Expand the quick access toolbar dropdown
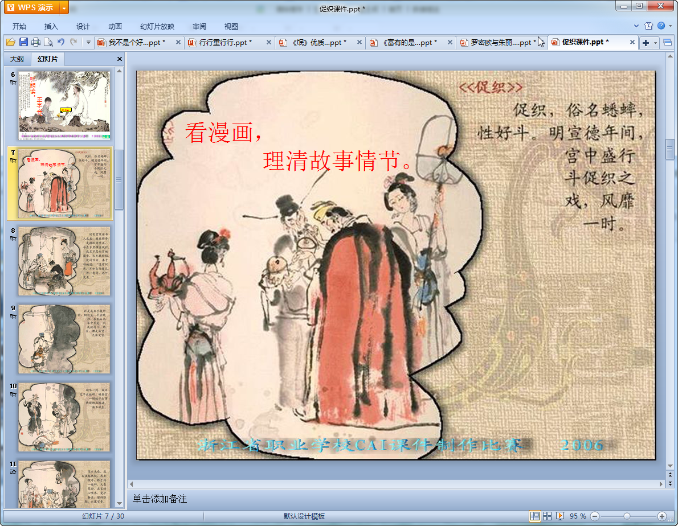Screen dimensions: 678x526 [x=88, y=42]
